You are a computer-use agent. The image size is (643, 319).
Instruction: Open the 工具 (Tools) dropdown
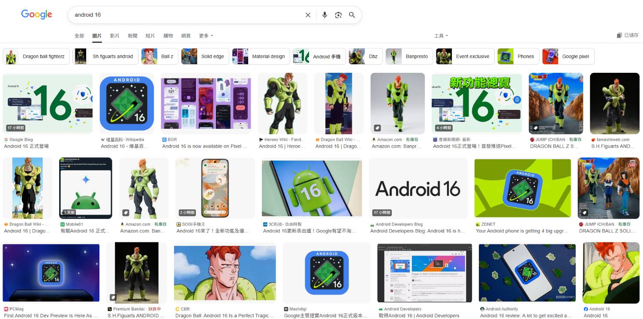[x=441, y=36]
